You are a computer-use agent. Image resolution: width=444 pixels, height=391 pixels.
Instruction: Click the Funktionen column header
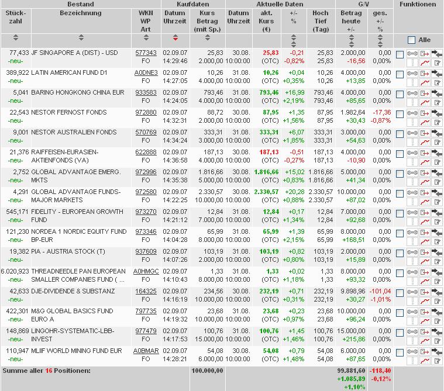(418, 4)
